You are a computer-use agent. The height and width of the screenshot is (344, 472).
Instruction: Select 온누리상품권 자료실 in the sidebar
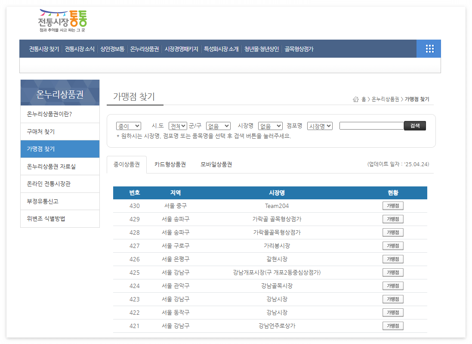point(60,166)
